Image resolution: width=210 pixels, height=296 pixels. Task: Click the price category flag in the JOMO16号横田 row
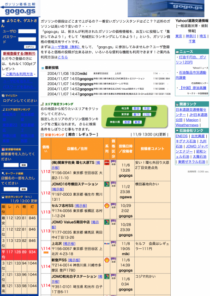click(114, 184)
